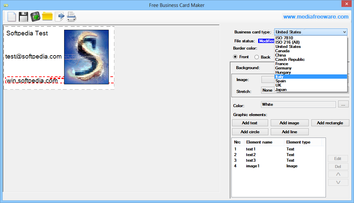Image resolution: width=354 pixels, height=203 pixels.
Task: Choose ISO 216 (A8) card type
Action: (x=311, y=42)
